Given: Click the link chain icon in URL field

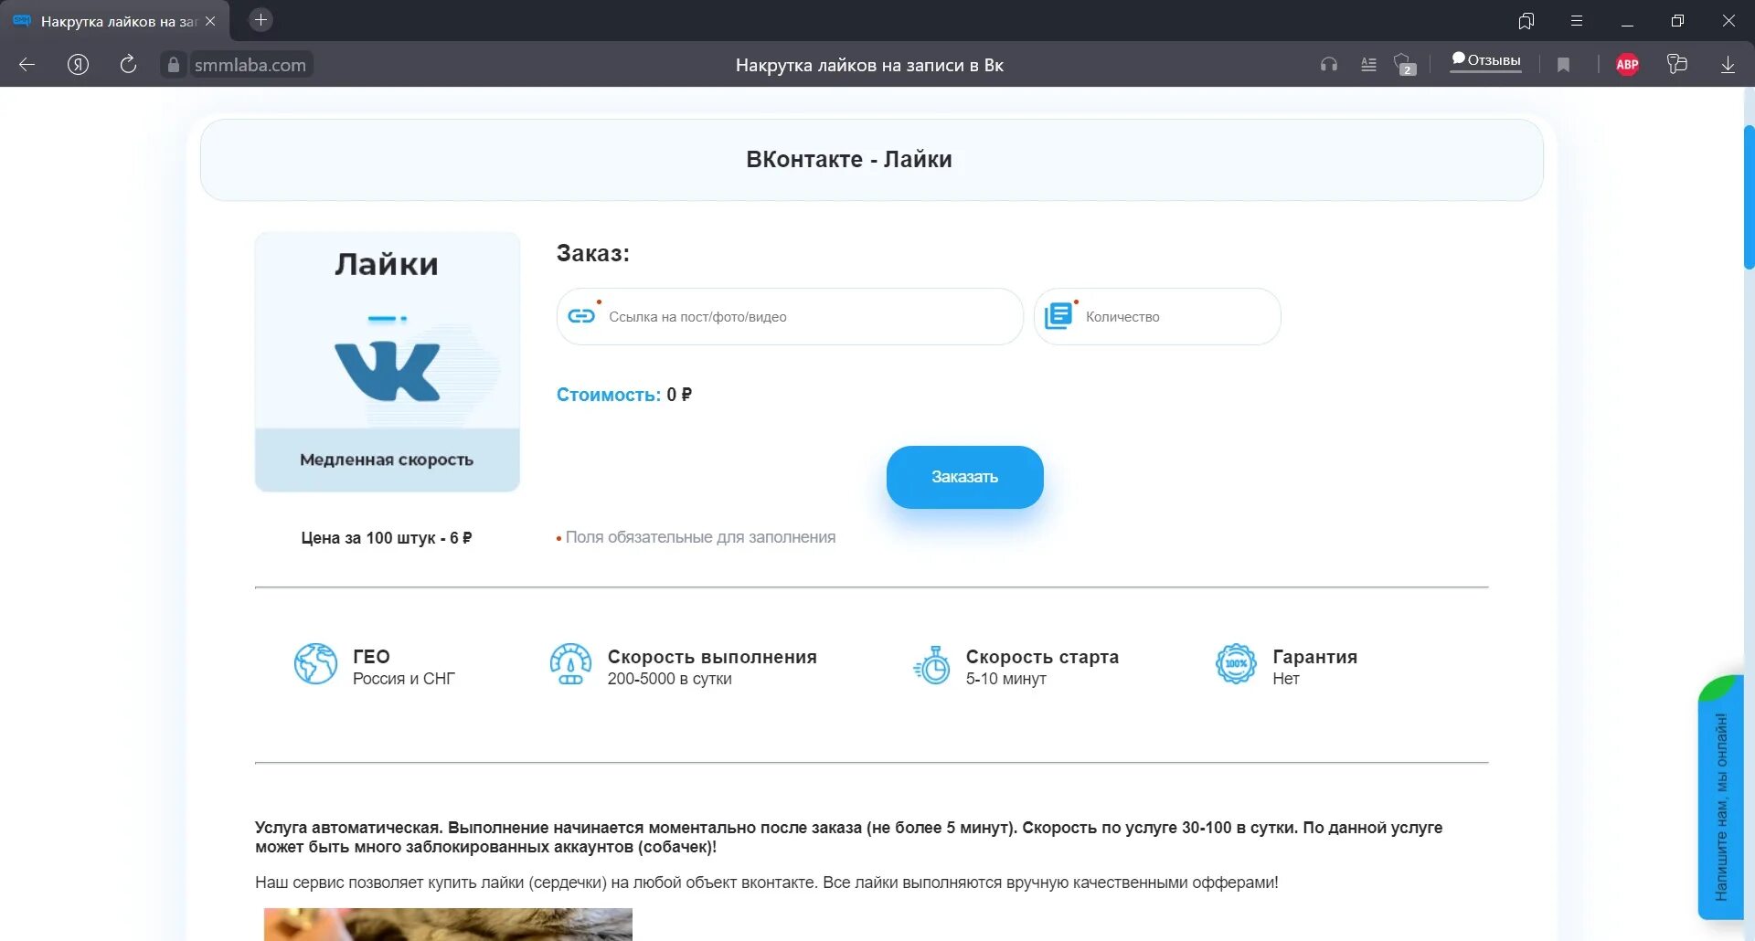Looking at the screenshot, I should 581,316.
